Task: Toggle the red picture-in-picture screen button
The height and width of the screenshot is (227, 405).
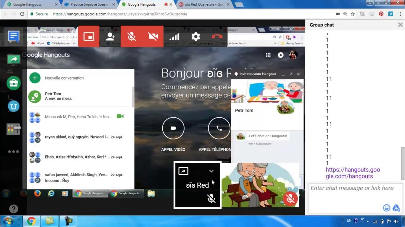Action: click(89, 36)
